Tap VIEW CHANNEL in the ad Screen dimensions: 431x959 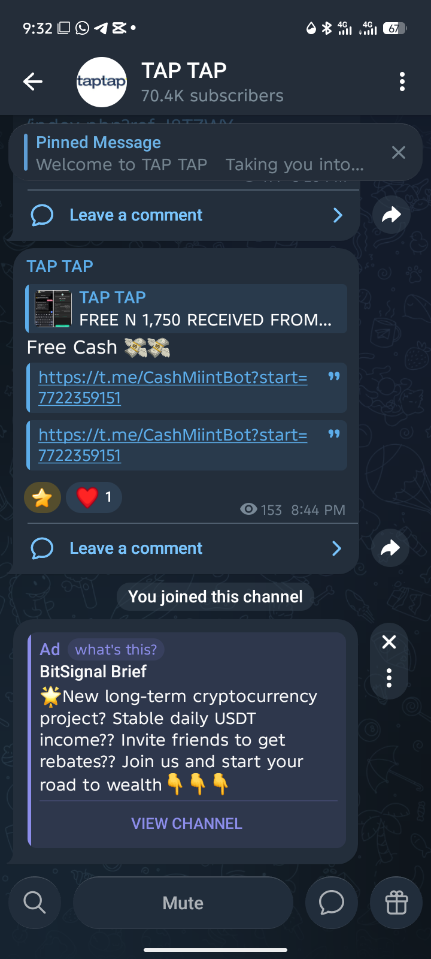point(187,824)
